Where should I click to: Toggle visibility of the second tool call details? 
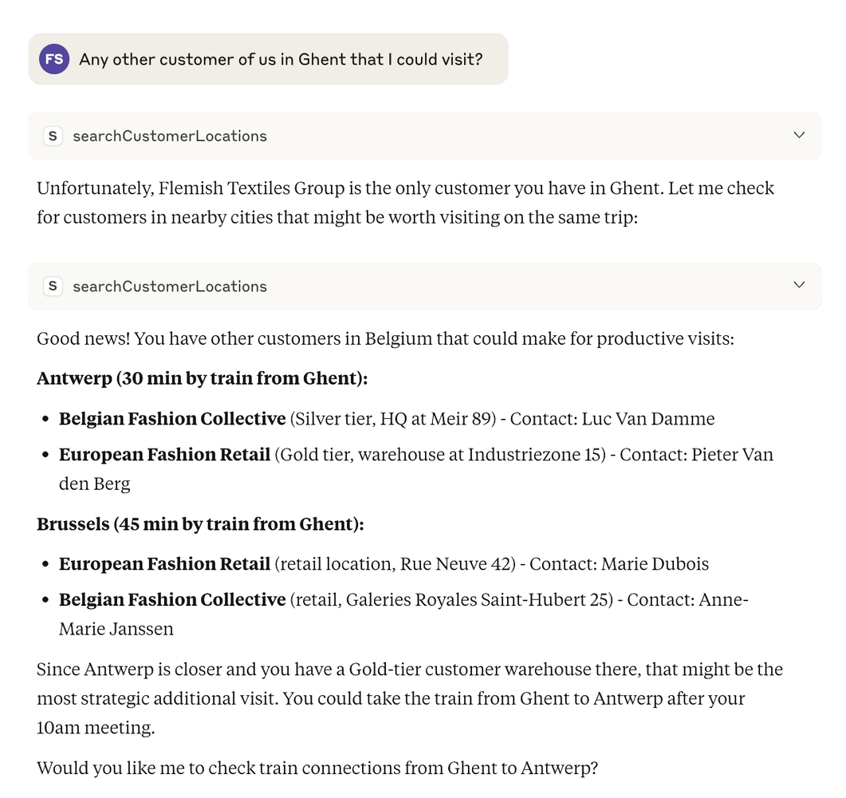pos(798,285)
